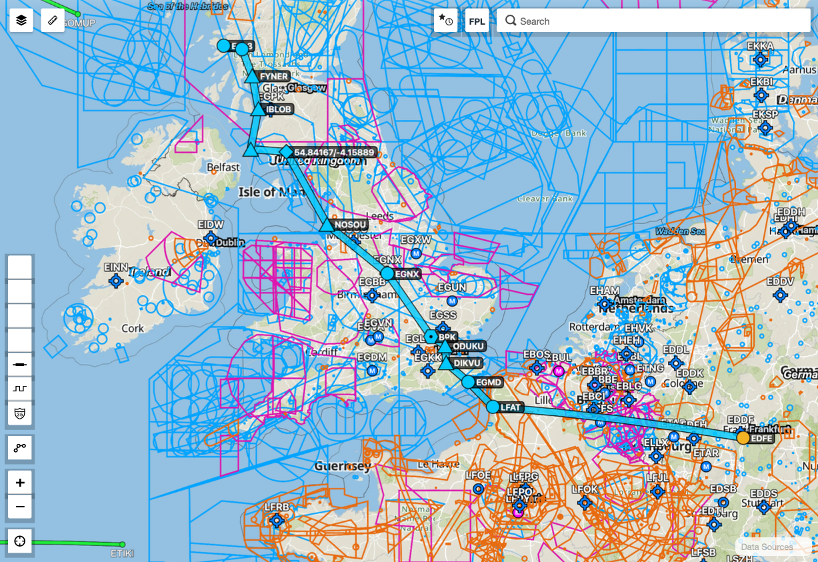Image resolution: width=818 pixels, height=562 pixels.
Task: Activate the ruler measuring tool
Action: (x=53, y=21)
